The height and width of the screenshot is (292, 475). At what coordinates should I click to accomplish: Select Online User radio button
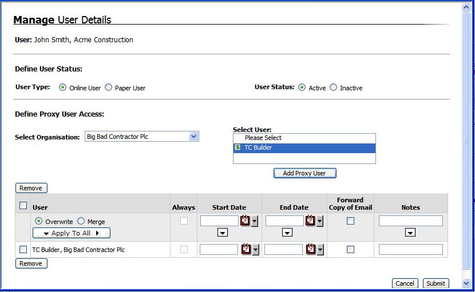point(63,87)
